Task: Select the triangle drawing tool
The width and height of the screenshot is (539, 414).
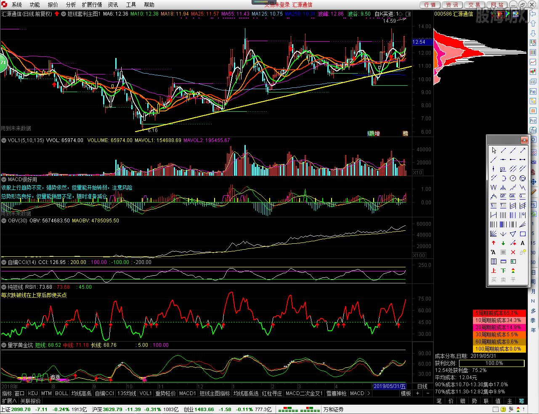Action: pos(513,234)
